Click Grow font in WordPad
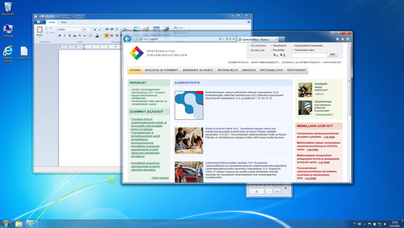 (x=95, y=29)
